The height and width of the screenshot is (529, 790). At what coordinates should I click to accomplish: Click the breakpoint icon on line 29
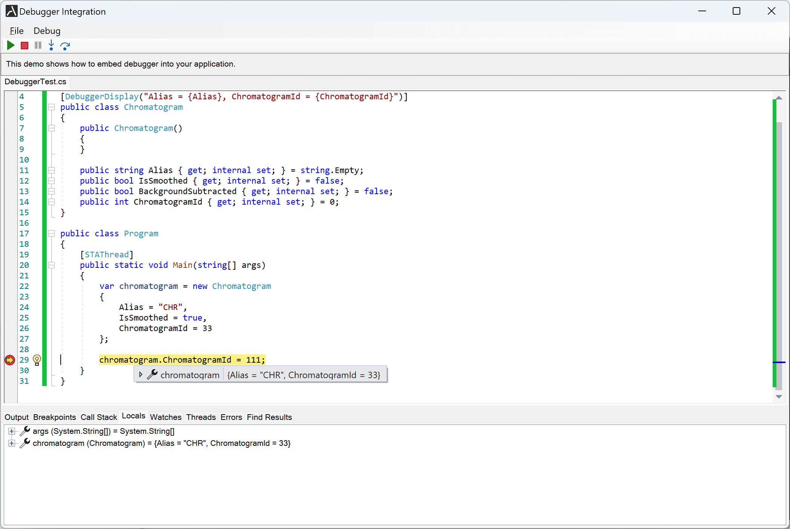[x=9, y=360]
